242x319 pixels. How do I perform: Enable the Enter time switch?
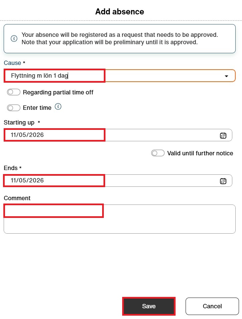[x=14, y=108]
